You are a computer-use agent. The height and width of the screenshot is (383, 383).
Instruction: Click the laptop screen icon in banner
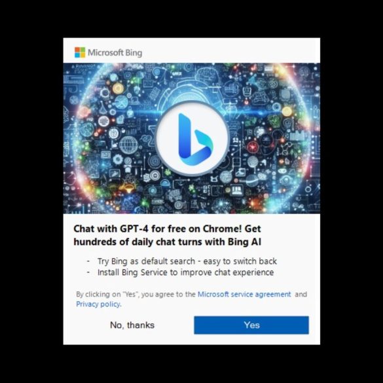click(237, 190)
